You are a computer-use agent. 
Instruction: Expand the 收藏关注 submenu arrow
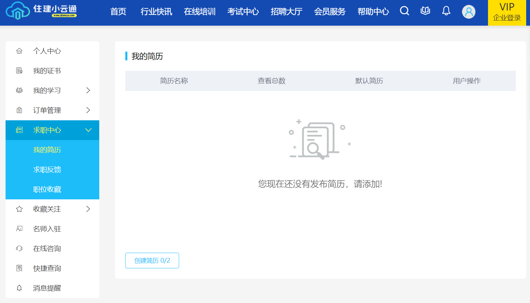88,209
